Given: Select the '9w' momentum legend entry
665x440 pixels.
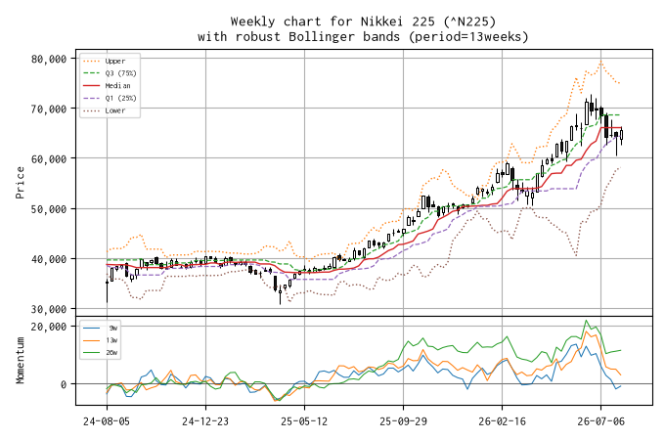Looking at the screenshot, I should pyautogui.click(x=112, y=328).
